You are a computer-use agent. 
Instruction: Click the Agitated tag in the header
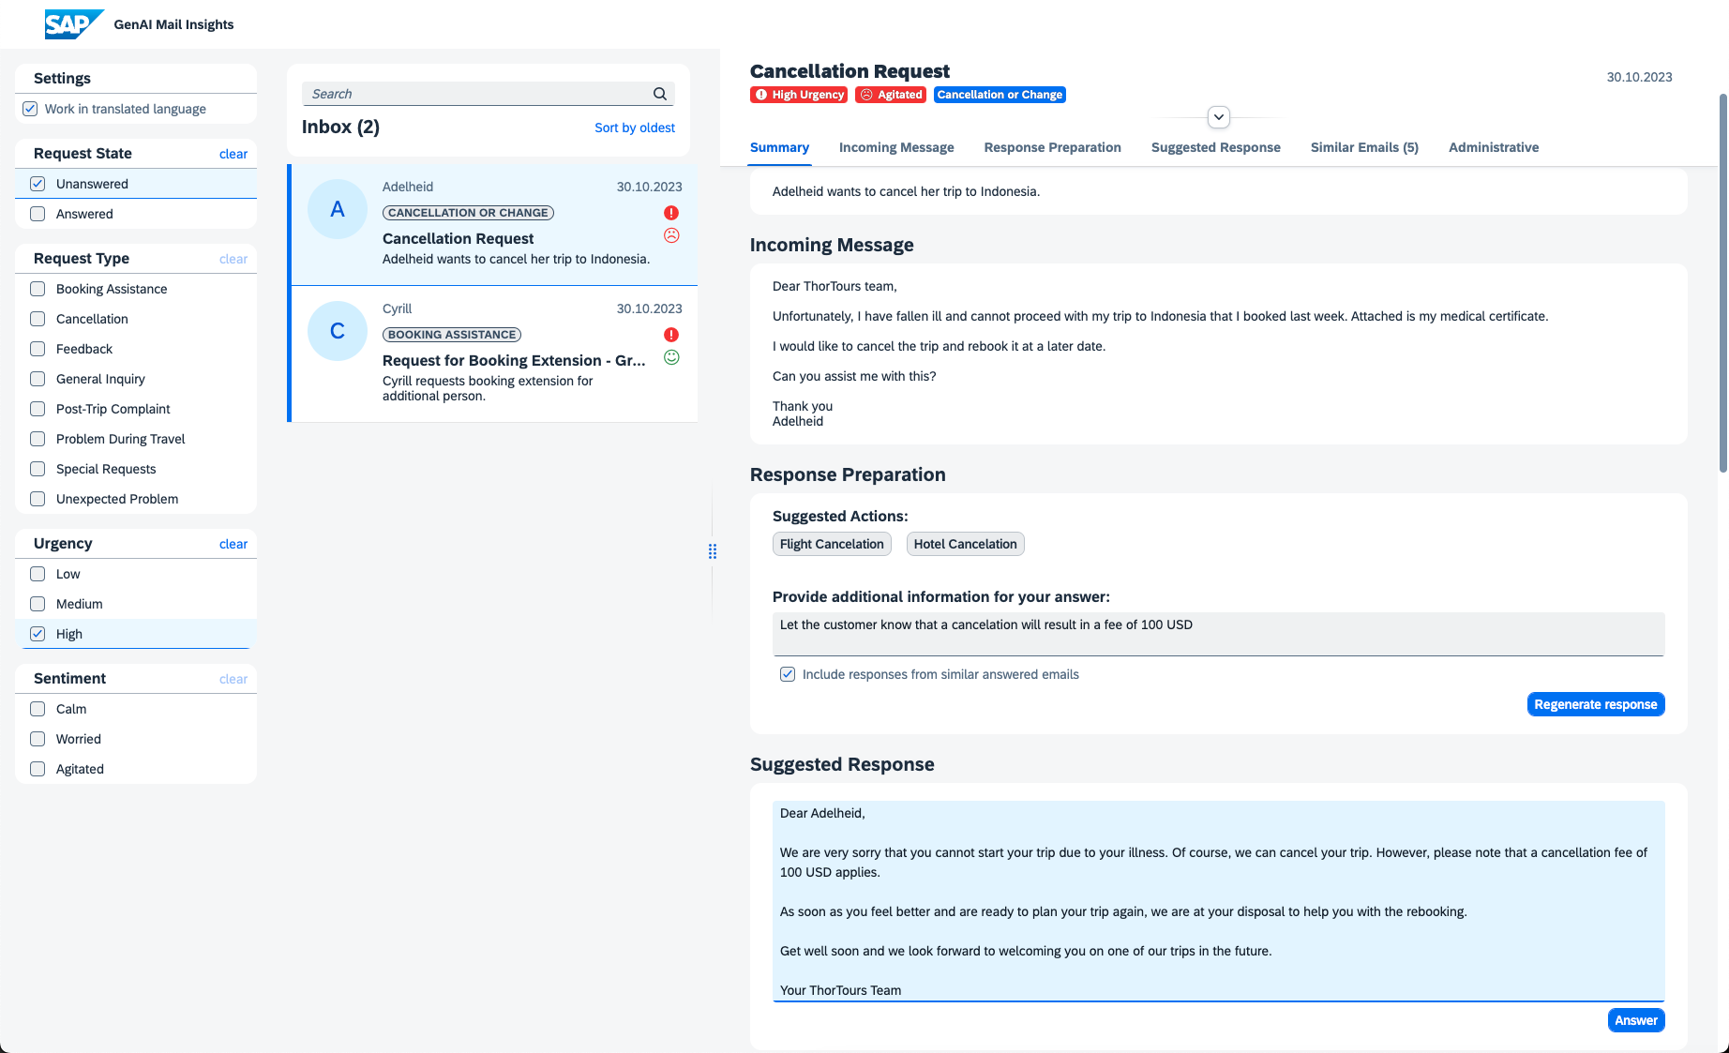(x=891, y=95)
